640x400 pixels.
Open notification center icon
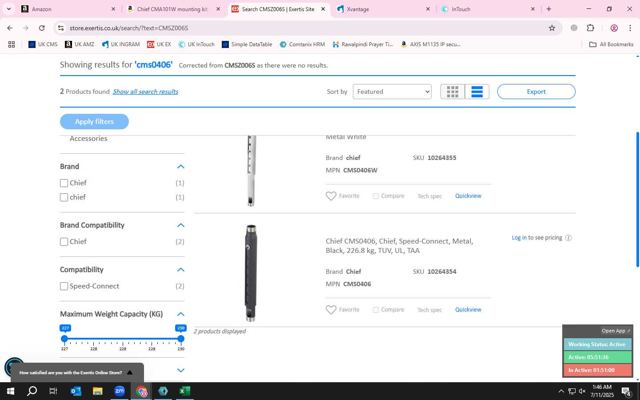(x=627, y=392)
